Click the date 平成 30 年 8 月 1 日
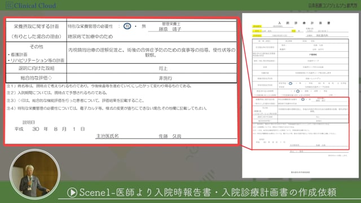 click(50, 129)
